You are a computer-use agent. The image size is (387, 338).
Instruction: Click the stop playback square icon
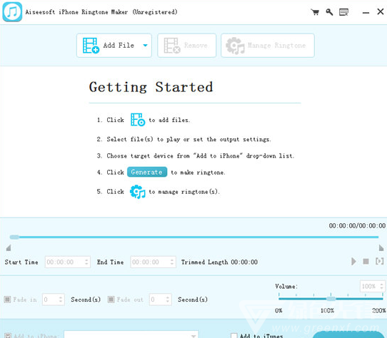pos(366,261)
